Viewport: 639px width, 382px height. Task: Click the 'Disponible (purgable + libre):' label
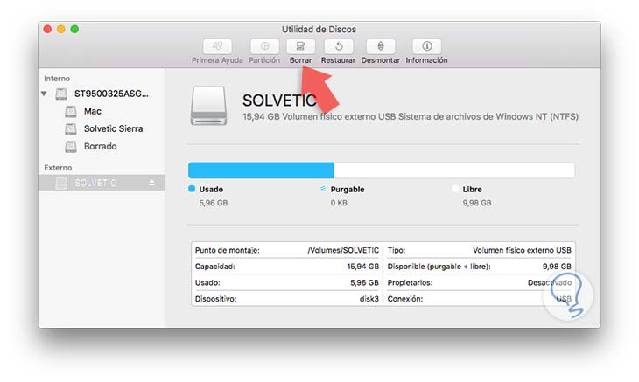tap(439, 267)
